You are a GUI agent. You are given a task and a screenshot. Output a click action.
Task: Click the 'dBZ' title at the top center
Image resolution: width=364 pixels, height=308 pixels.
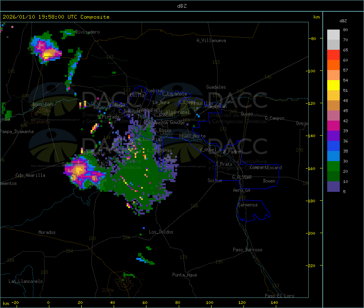[182, 6]
